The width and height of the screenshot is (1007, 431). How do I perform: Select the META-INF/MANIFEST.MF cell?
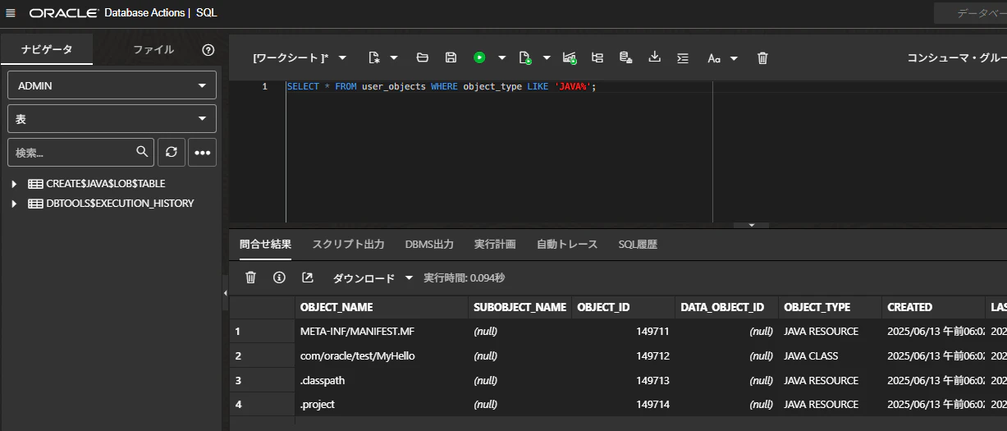pyautogui.click(x=382, y=332)
